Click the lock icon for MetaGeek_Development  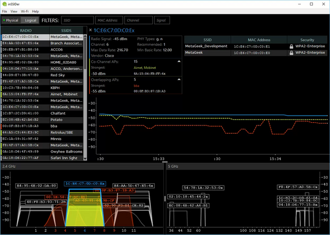291,47
